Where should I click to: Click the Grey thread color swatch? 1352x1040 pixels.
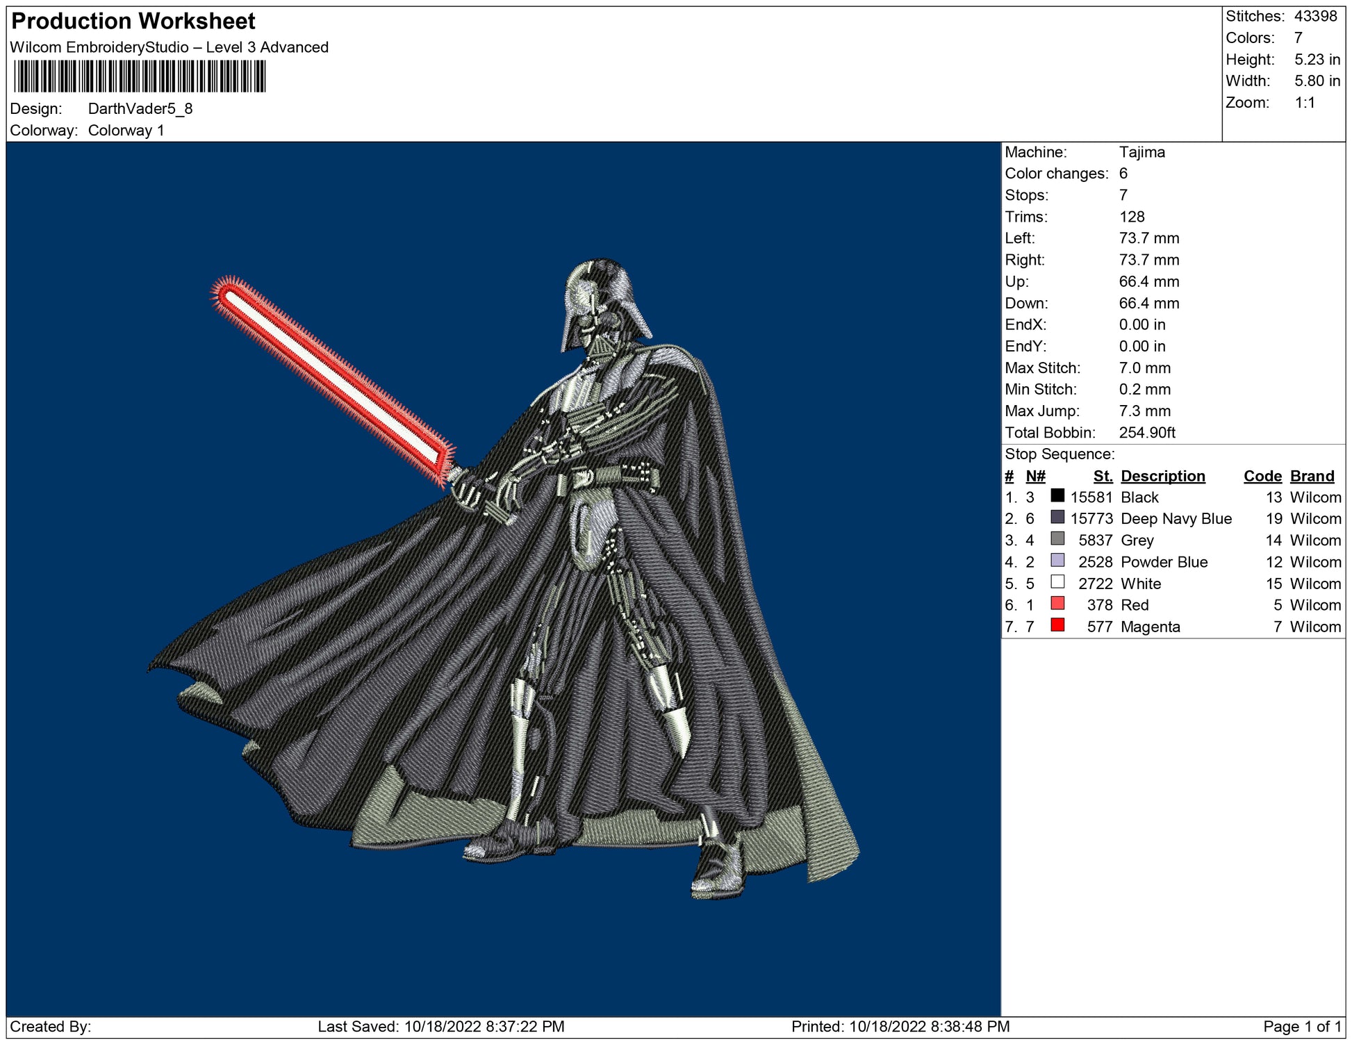[x=1057, y=538]
